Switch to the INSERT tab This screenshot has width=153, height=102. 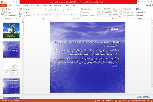[x=18, y=5]
